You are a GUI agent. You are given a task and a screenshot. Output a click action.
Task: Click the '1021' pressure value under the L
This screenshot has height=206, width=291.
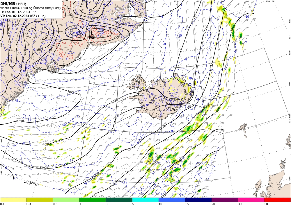click(92, 37)
